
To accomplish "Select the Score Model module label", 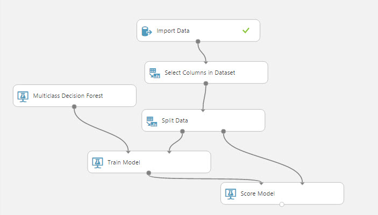I will (258, 193).
